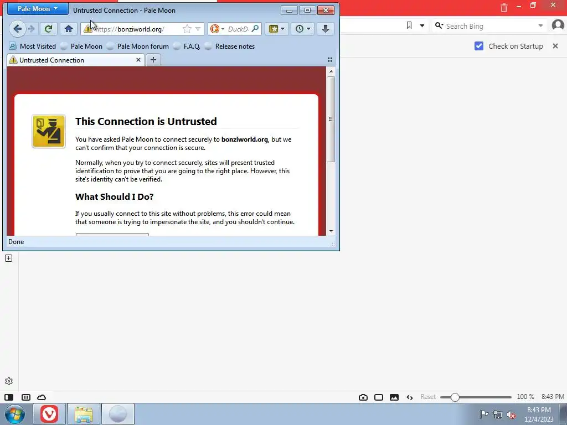The width and height of the screenshot is (567, 425).
Task: Open the F.A.Q. bookmark
Action: click(x=187, y=46)
